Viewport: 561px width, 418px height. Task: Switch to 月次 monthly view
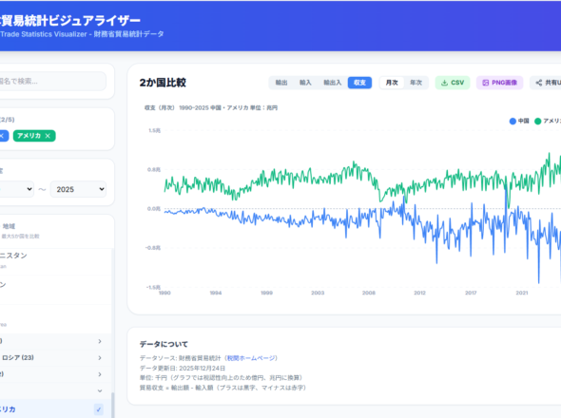[x=392, y=83]
